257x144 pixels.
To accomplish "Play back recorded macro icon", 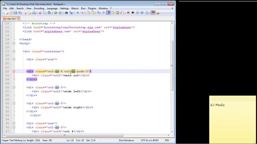I will point(137,13).
